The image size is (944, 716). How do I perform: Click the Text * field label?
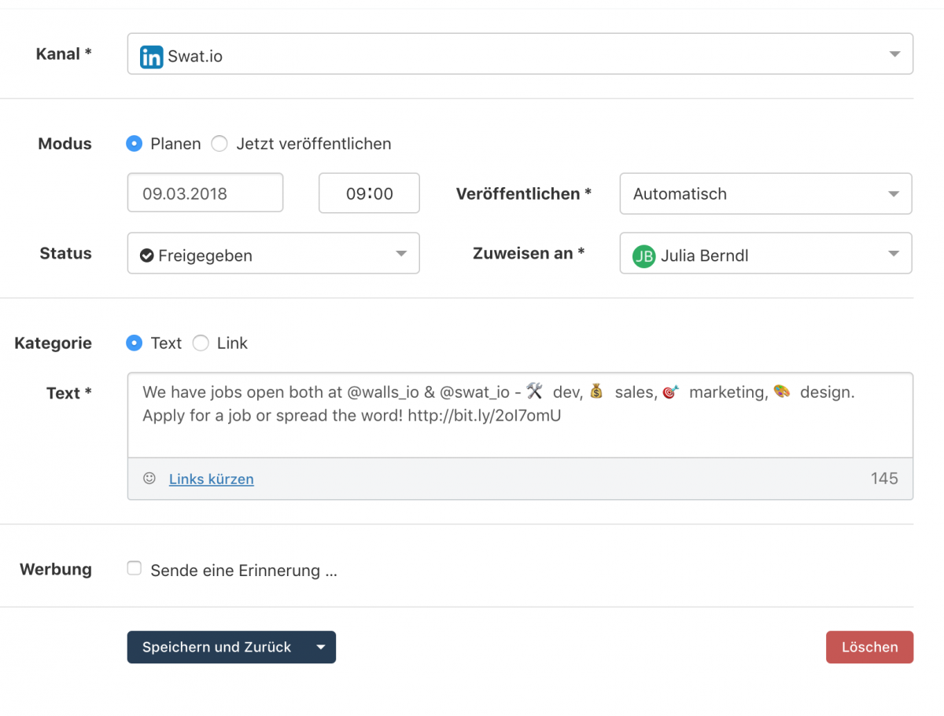(69, 393)
